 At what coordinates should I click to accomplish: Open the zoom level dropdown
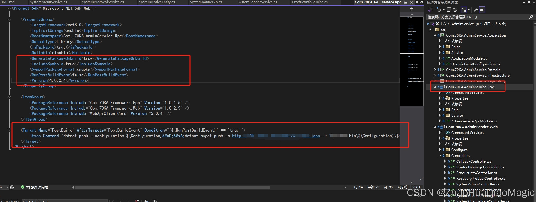click(x=8, y=187)
